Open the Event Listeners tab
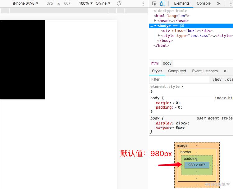The image size is (233, 189). 205,71
